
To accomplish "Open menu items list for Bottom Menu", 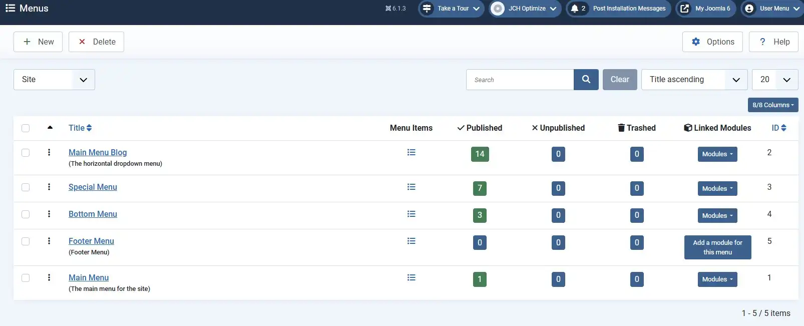I will click(x=412, y=214).
